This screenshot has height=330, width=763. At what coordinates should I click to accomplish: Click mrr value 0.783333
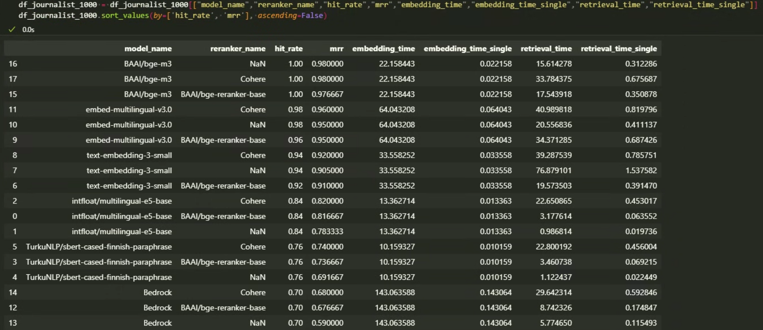click(327, 232)
